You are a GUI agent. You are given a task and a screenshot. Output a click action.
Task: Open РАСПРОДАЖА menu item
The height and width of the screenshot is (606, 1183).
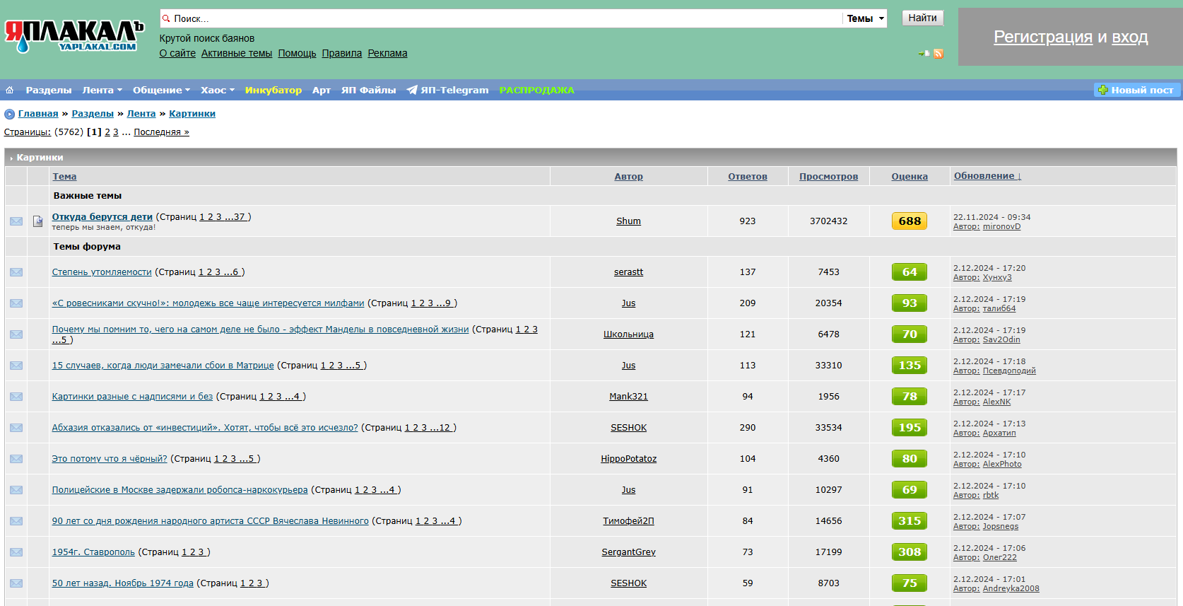point(536,90)
